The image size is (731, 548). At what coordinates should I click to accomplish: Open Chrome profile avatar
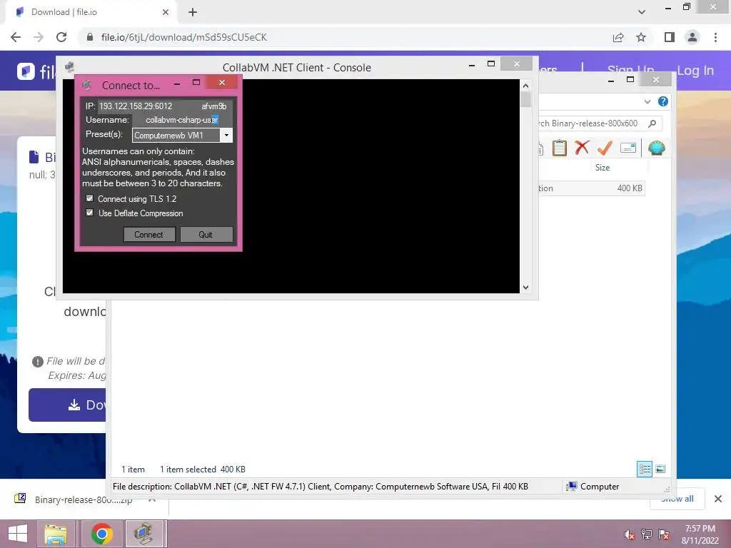click(692, 37)
